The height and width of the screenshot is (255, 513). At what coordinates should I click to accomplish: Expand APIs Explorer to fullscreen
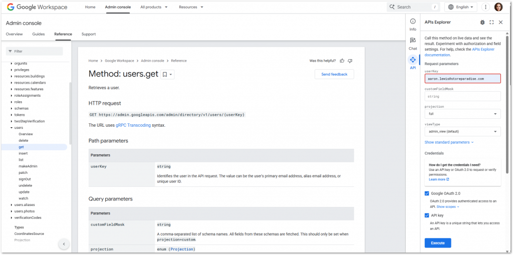(491, 22)
